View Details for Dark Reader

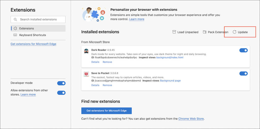click(x=95, y=62)
